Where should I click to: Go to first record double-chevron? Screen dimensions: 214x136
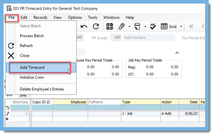pyautogui.click(x=191, y=26)
